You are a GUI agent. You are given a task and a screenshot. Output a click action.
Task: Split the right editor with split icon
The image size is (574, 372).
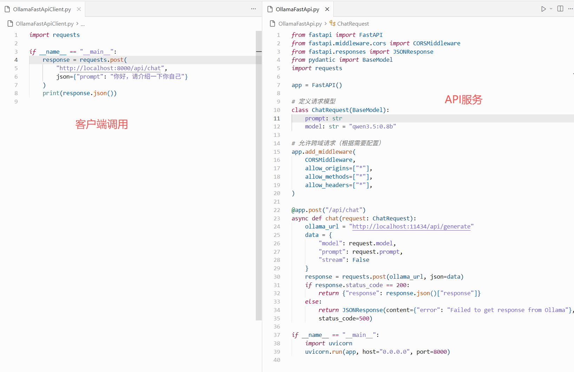tap(560, 9)
